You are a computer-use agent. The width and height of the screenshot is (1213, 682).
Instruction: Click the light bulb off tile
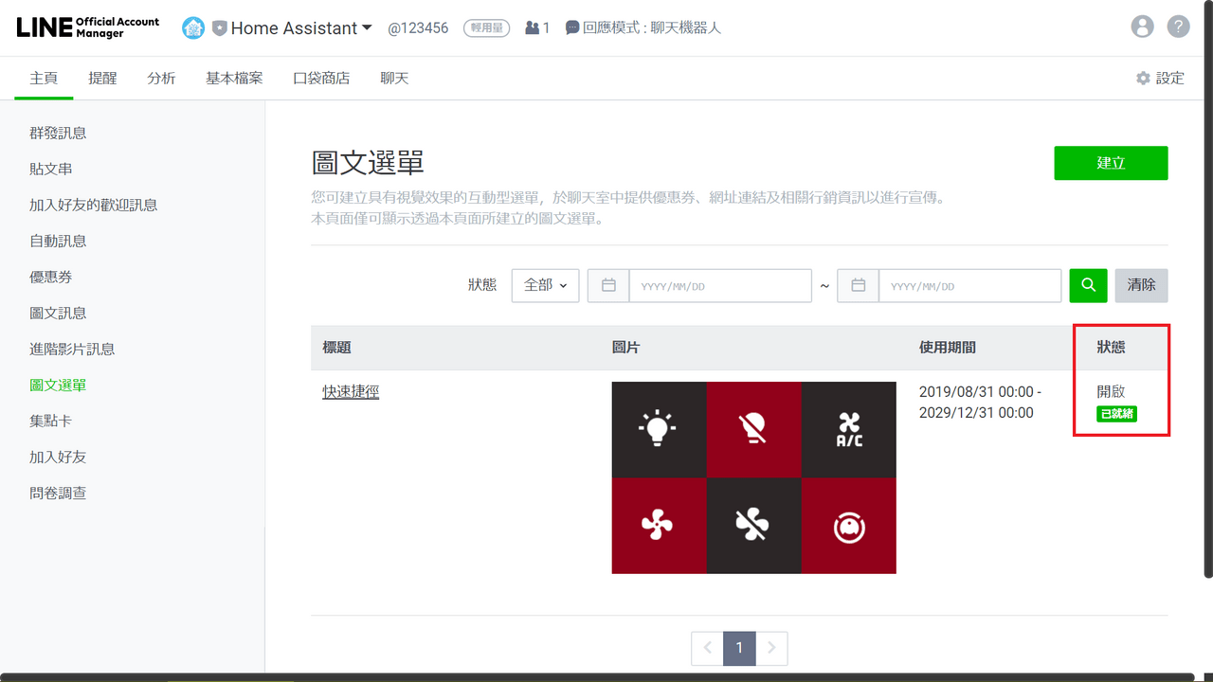(x=753, y=429)
